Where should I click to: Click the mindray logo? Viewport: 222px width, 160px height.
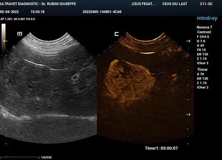[207, 18]
